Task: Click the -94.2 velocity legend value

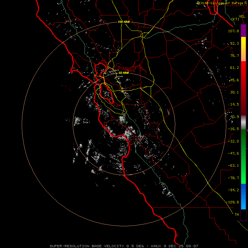Action: point(233,190)
